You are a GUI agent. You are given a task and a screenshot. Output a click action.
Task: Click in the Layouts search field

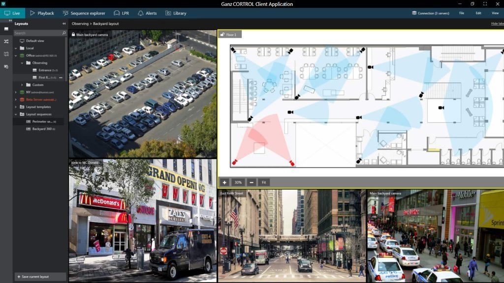point(37,33)
